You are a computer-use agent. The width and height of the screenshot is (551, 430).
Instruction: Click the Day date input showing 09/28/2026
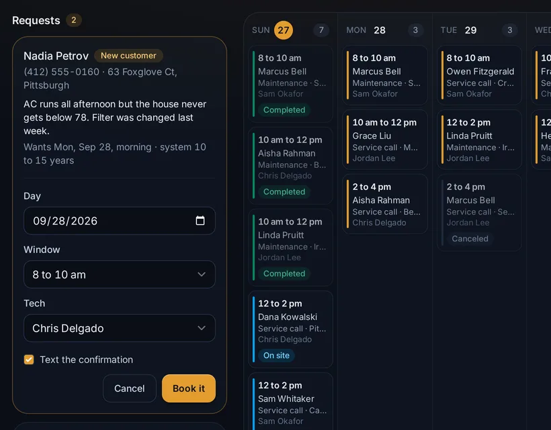[x=120, y=221]
